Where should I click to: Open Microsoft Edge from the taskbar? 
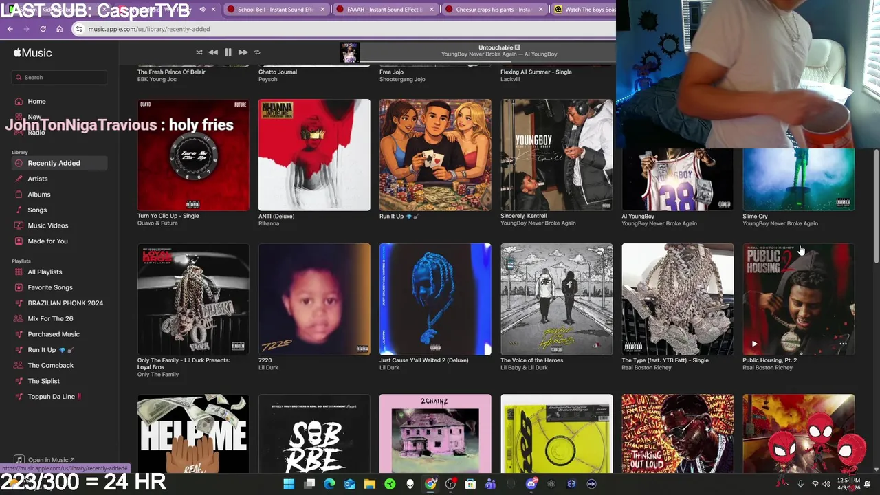point(329,484)
